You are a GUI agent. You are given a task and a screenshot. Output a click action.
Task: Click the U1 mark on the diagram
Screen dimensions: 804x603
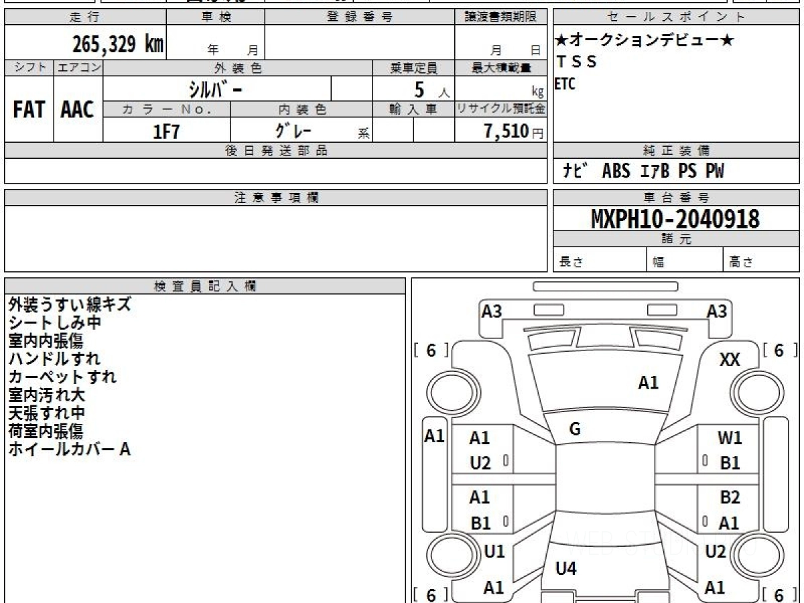tap(494, 551)
